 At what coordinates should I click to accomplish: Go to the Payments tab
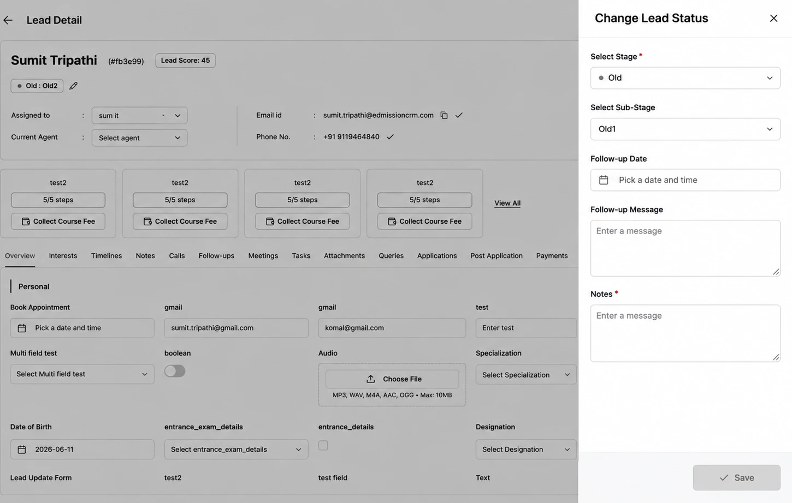pos(552,256)
